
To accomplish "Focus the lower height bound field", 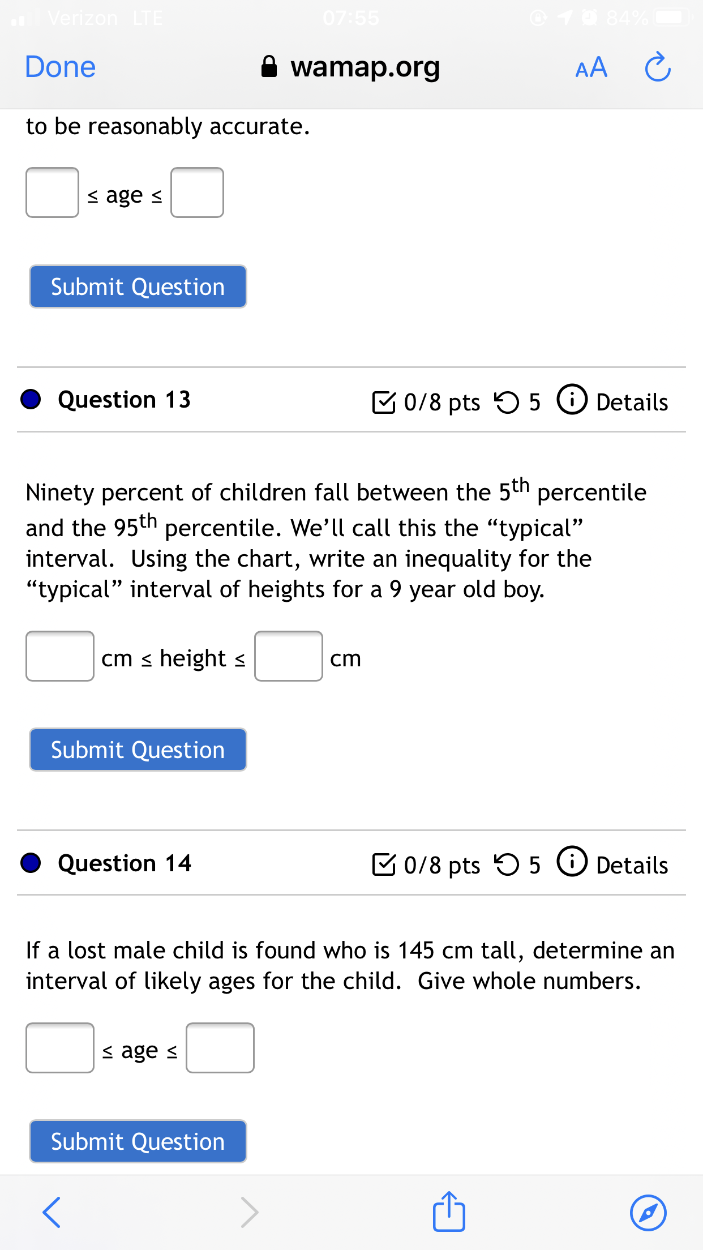I will tap(60, 656).
